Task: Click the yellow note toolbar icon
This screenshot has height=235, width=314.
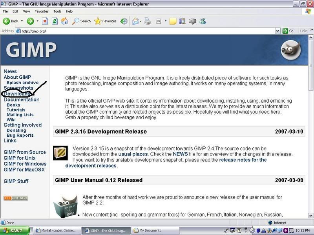Action: [173, 21]
